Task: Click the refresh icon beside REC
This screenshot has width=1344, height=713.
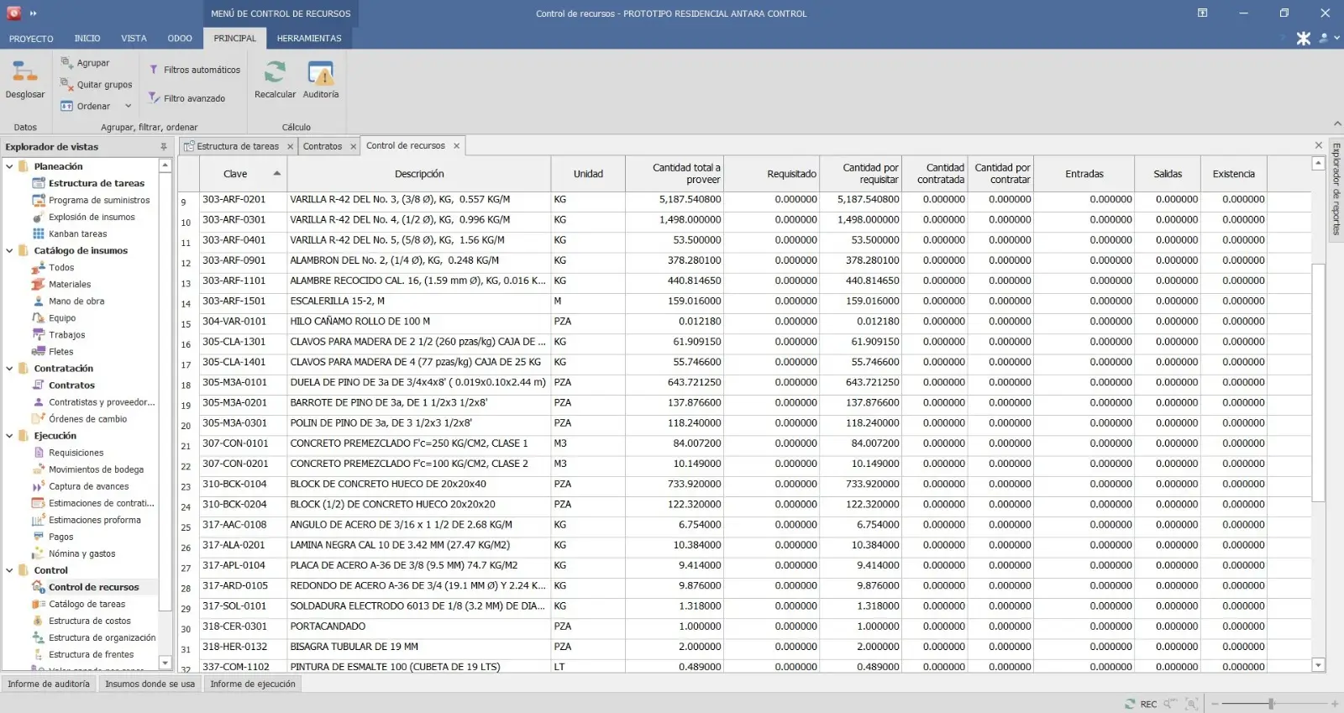Action: [x=1130, y=704]
